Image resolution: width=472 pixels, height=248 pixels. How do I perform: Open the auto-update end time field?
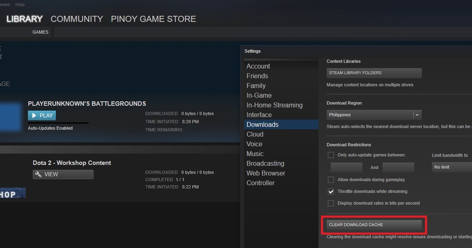398,167
